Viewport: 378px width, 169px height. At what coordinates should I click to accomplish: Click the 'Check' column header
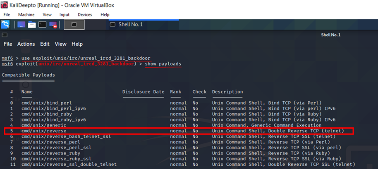coord(199,92)
